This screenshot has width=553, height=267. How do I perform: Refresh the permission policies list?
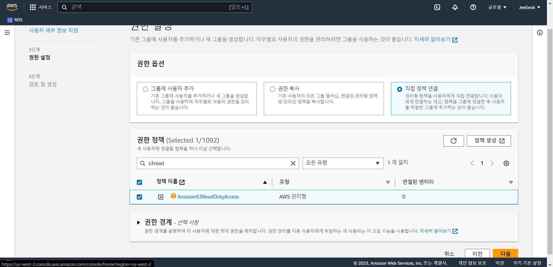454,141
